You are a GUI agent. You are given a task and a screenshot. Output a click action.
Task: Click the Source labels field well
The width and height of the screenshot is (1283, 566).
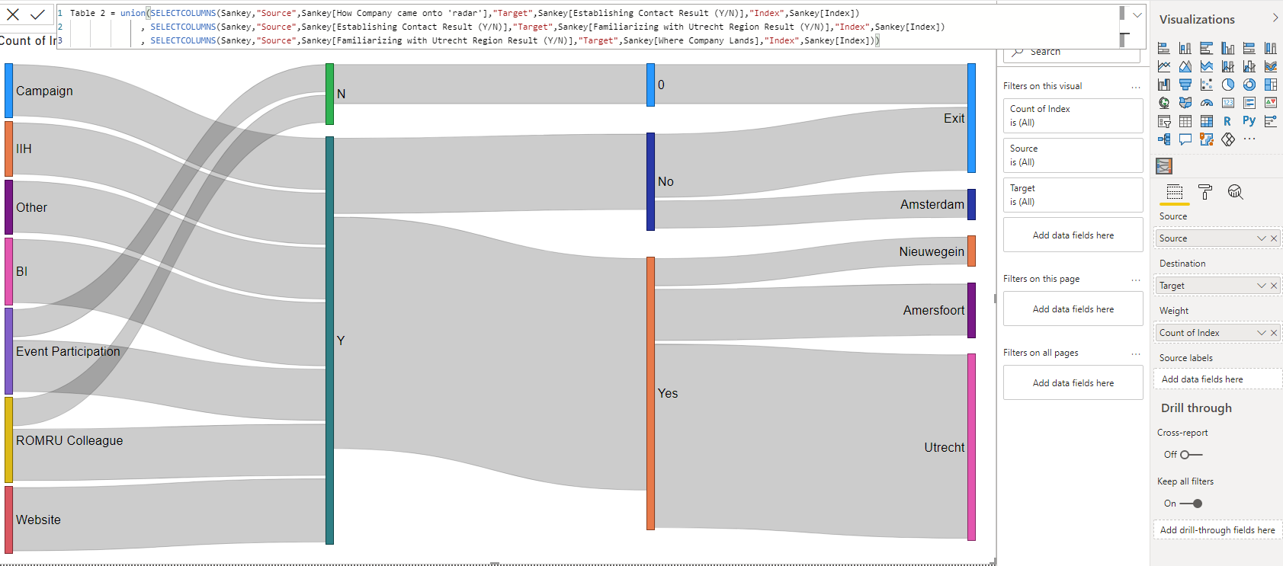pyautogui.click(x=1218, y=379)
